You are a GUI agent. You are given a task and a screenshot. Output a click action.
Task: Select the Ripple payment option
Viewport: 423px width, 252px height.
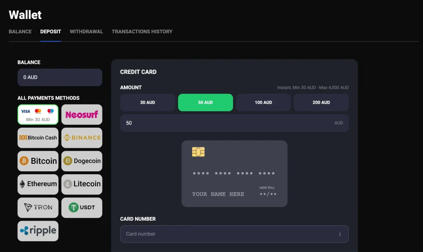click(x=38, y=231)
